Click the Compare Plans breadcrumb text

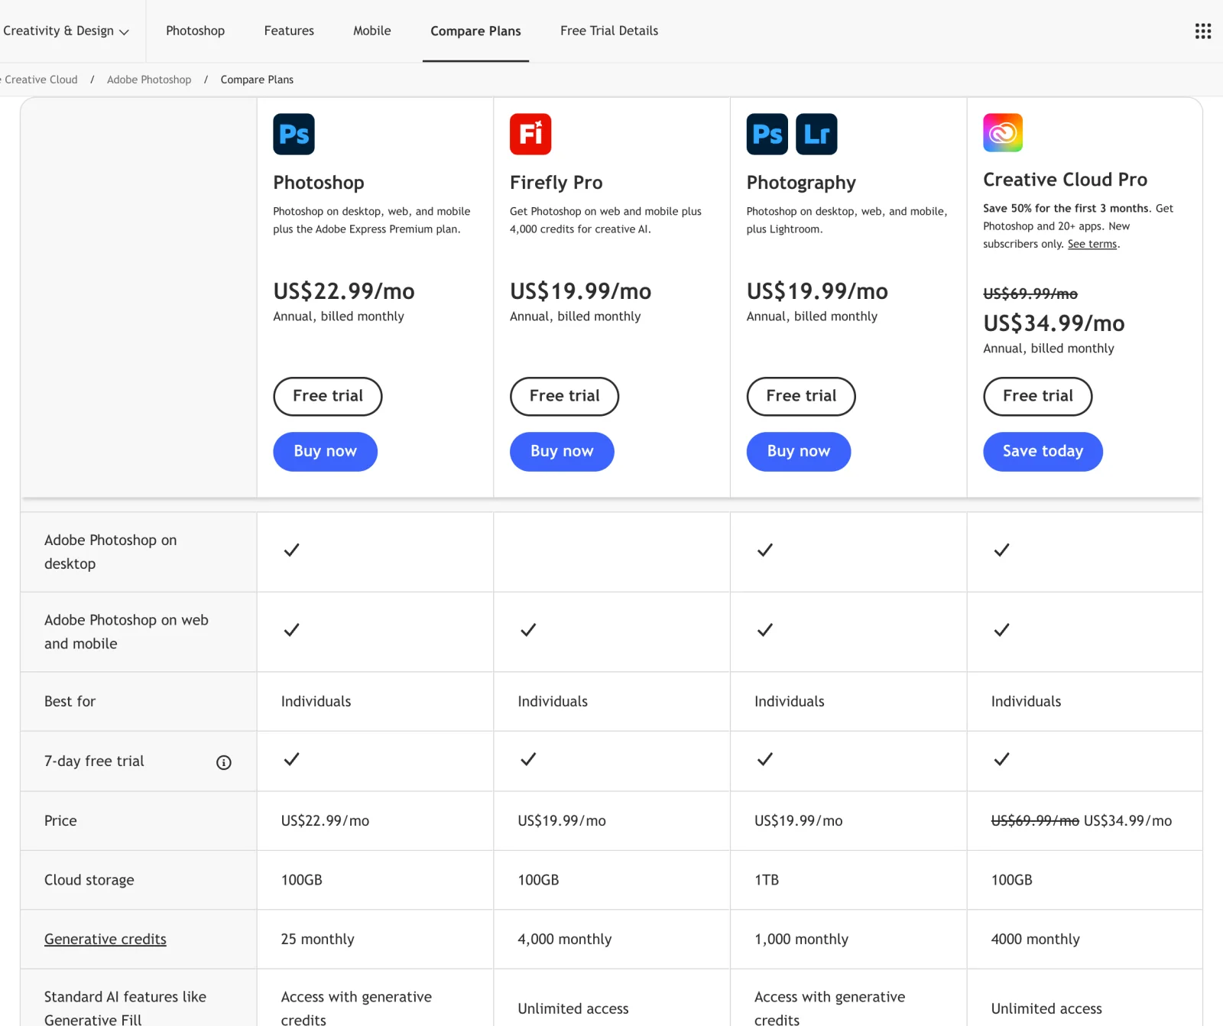[257, 80]
